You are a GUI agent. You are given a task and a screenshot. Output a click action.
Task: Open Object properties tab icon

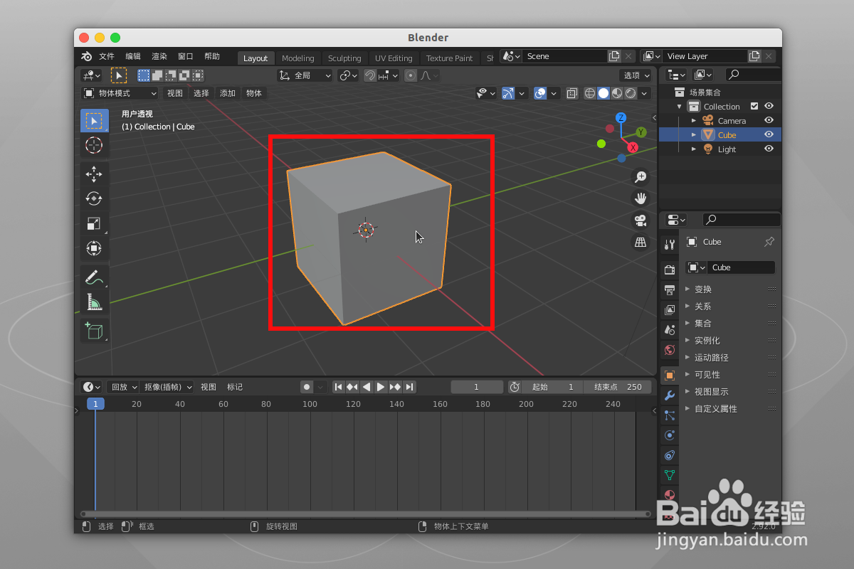click(x=669, y=376)
